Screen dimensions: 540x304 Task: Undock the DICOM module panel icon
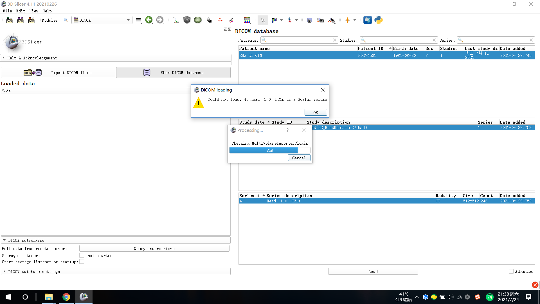(x=225, y=29)
